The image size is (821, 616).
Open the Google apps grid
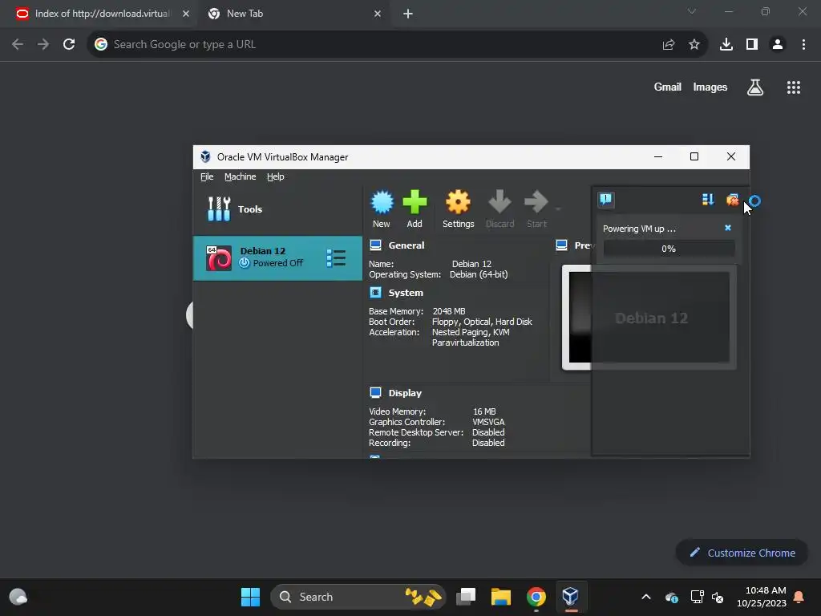click(x=794, y=87)
